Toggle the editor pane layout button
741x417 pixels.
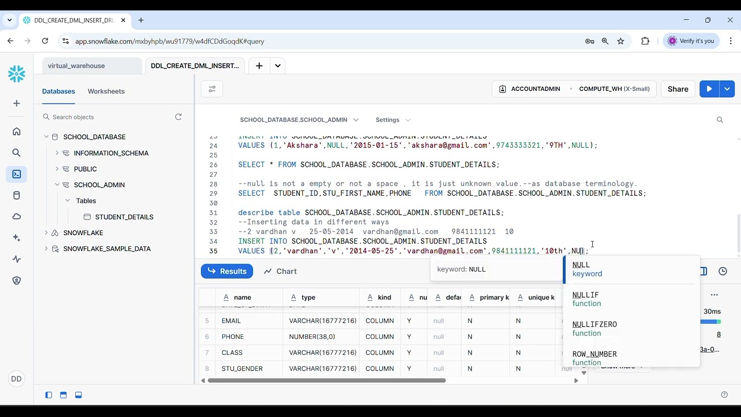[x=64, y=395]
